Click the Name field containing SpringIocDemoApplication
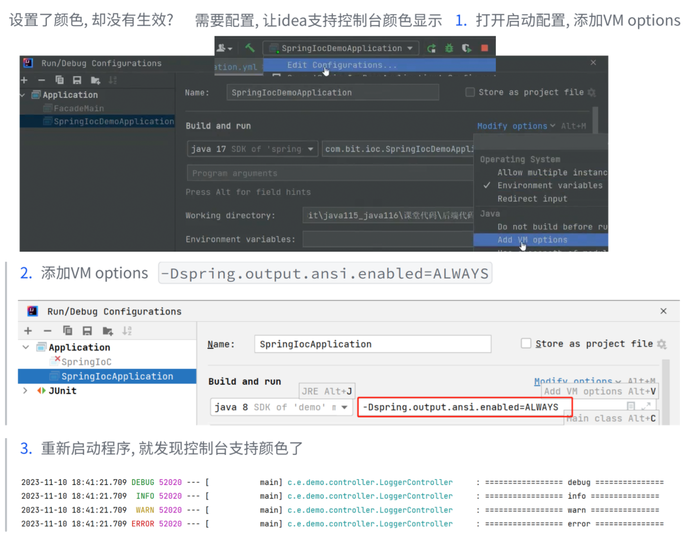This screenshot has width=688, height=536. coord(333,92)
